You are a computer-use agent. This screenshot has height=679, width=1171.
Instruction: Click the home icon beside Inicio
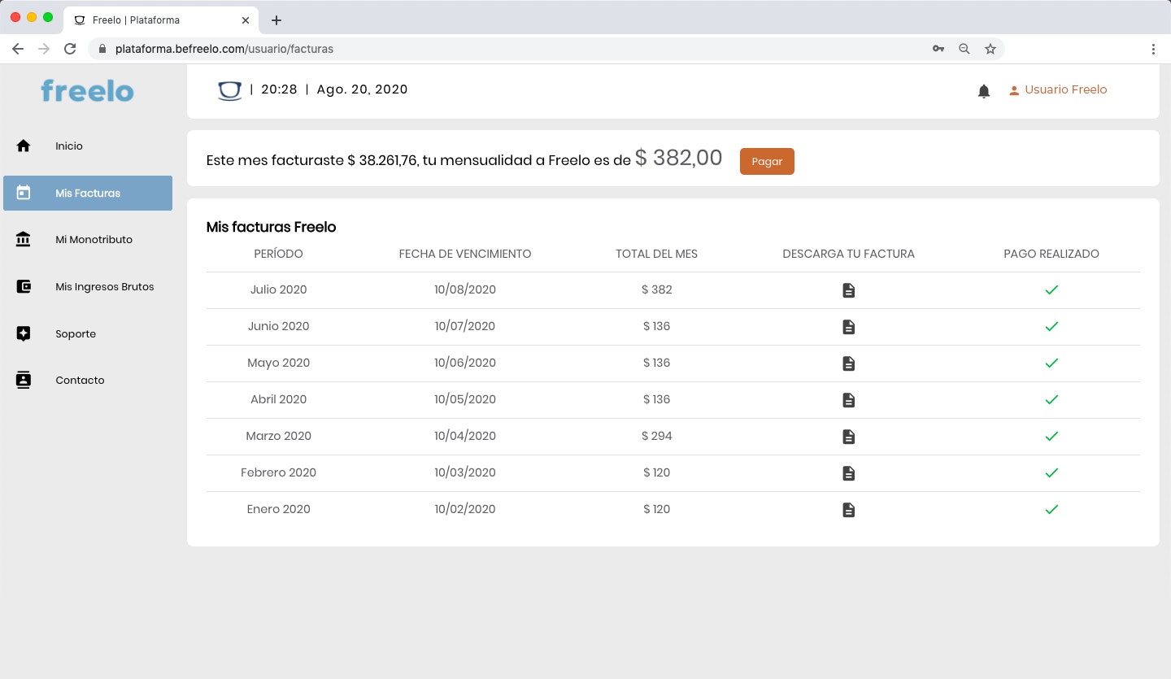pyautogui.click(x=24, y=146)
